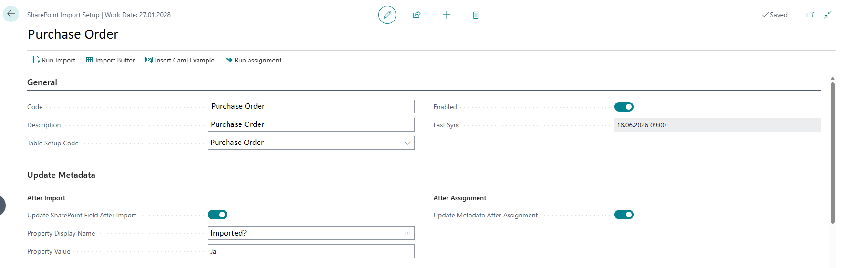
Task: Open Property Display Name lookup ellipsis
Action: pos(407,233)
